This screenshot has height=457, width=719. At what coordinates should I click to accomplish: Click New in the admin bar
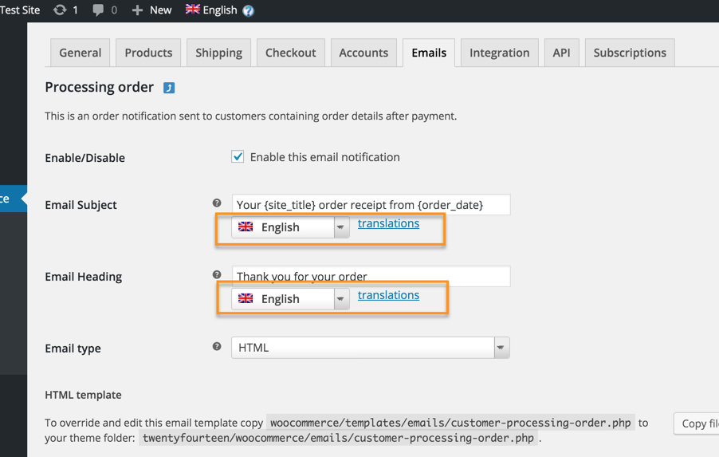coord(160,10)
